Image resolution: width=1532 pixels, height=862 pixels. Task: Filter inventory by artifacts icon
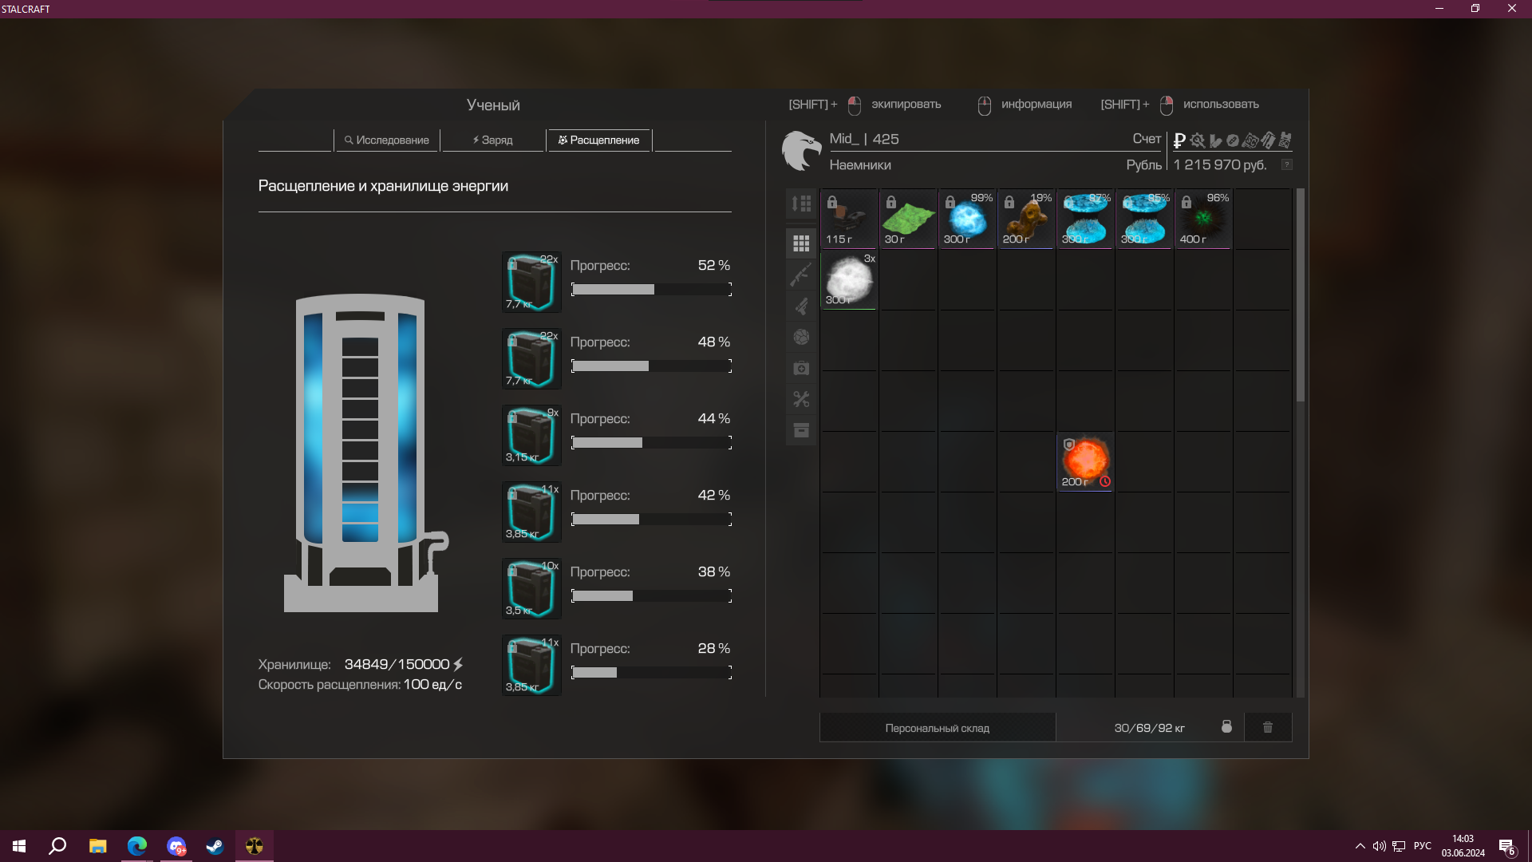point(801,337)
